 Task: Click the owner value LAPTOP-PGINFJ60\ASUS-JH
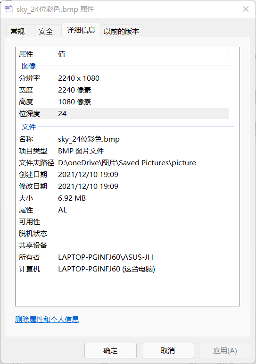[106, 257]
